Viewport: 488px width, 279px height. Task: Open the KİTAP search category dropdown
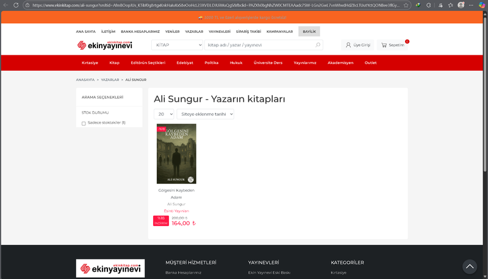coord(177,45)
